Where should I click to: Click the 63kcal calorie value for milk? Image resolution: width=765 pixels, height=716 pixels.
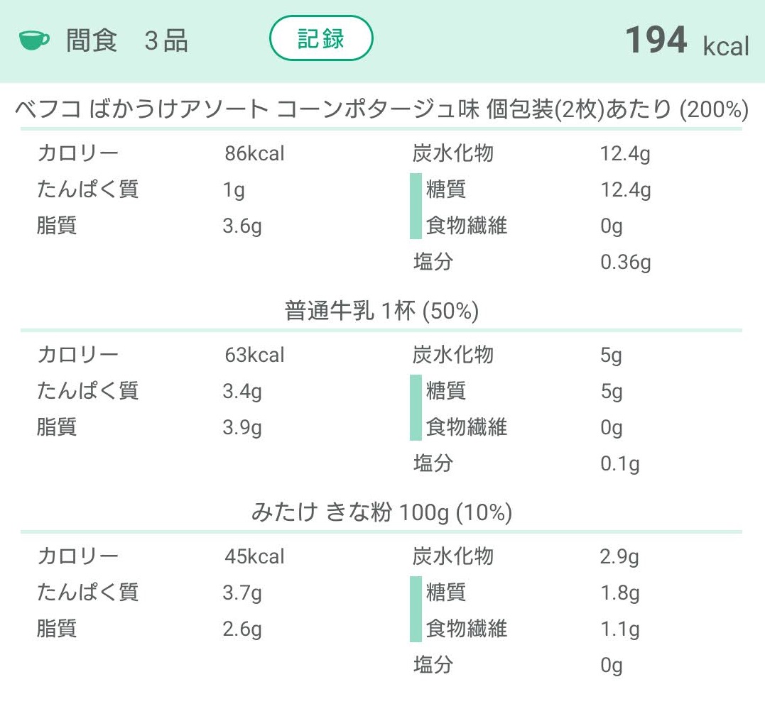coord(254,355)
